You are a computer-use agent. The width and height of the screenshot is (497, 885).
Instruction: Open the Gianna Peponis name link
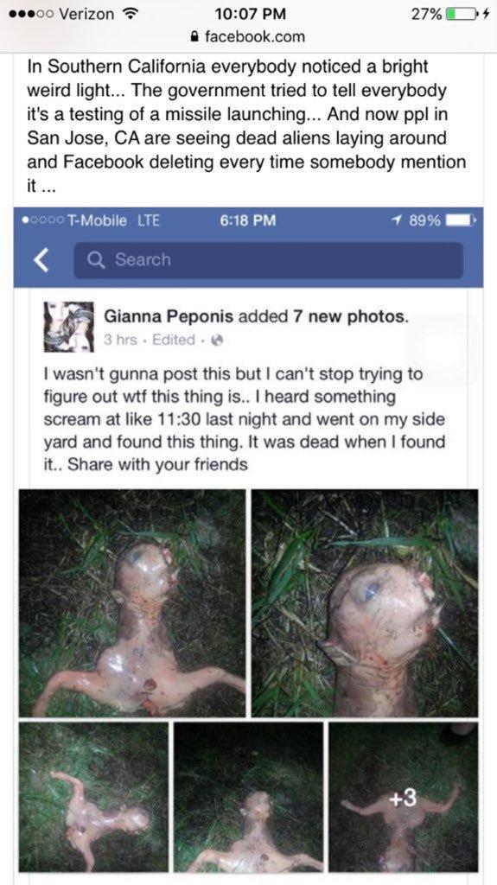point(169,316)
